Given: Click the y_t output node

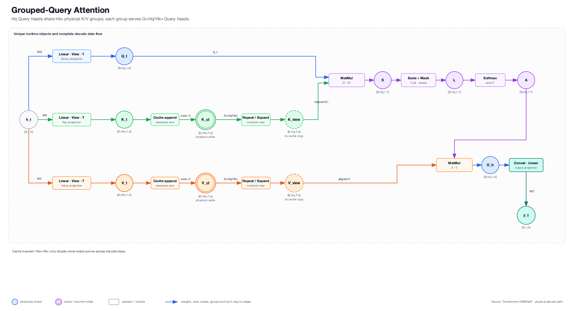Looking at the screenshot, I should point(526,215).
